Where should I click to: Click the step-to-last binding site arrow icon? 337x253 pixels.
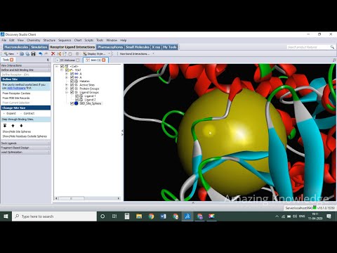(x=5, y=126)
